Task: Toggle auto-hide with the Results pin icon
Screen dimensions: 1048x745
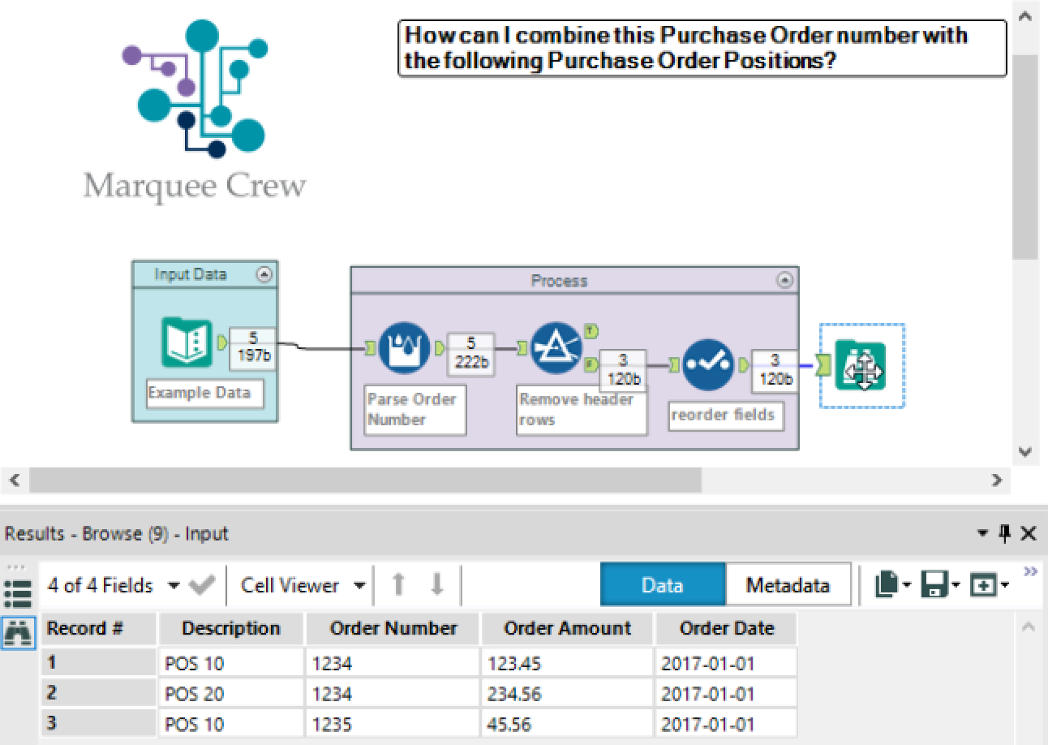Action: pyautogui.click(x=1005, y=533)
